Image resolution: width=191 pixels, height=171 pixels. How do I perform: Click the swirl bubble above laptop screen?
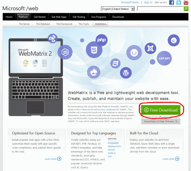click(53, 38)
